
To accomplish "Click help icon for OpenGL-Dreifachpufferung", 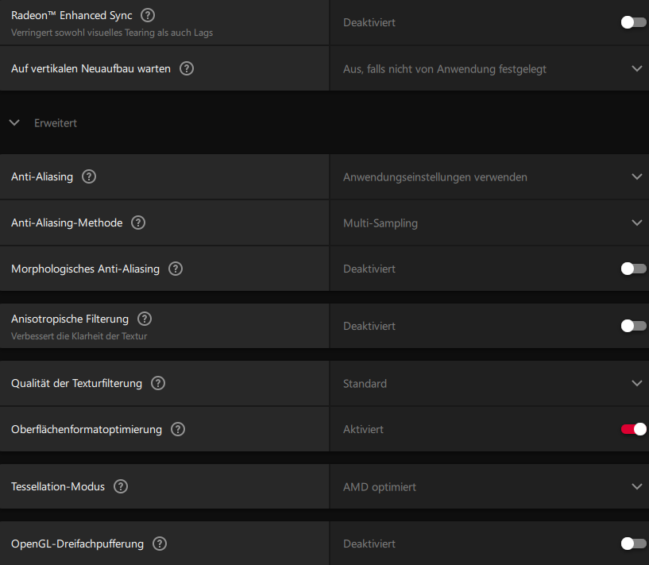I will click(160, 544).
